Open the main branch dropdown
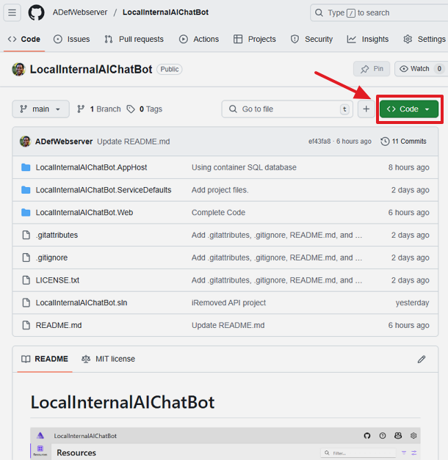The height and width of the screenshot is (460, 448). coord(41,109)
